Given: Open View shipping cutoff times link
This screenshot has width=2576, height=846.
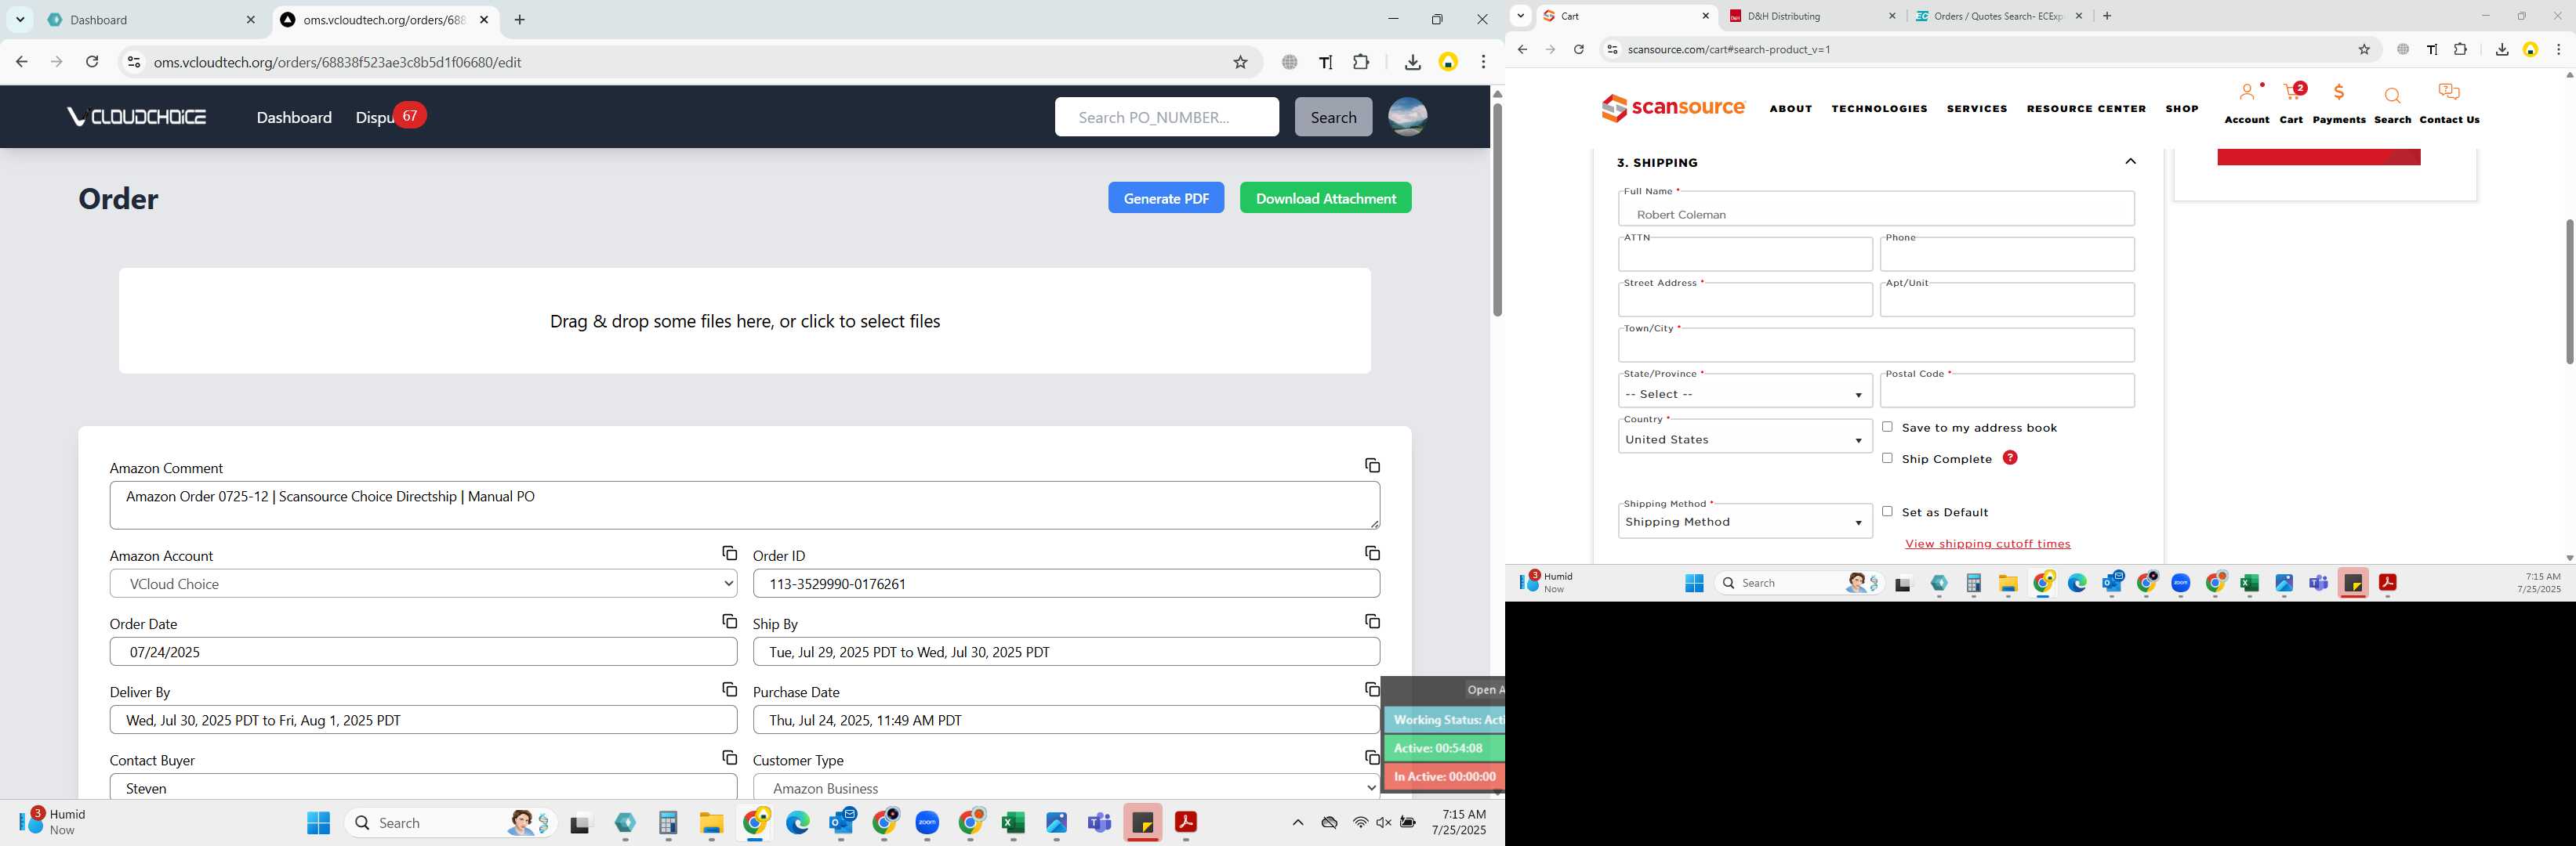Looking at the screenshot, I should pos(1987,544).
